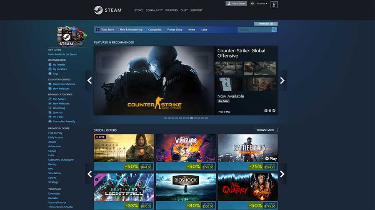Open the Early Access genre link

tap(56, 137)
